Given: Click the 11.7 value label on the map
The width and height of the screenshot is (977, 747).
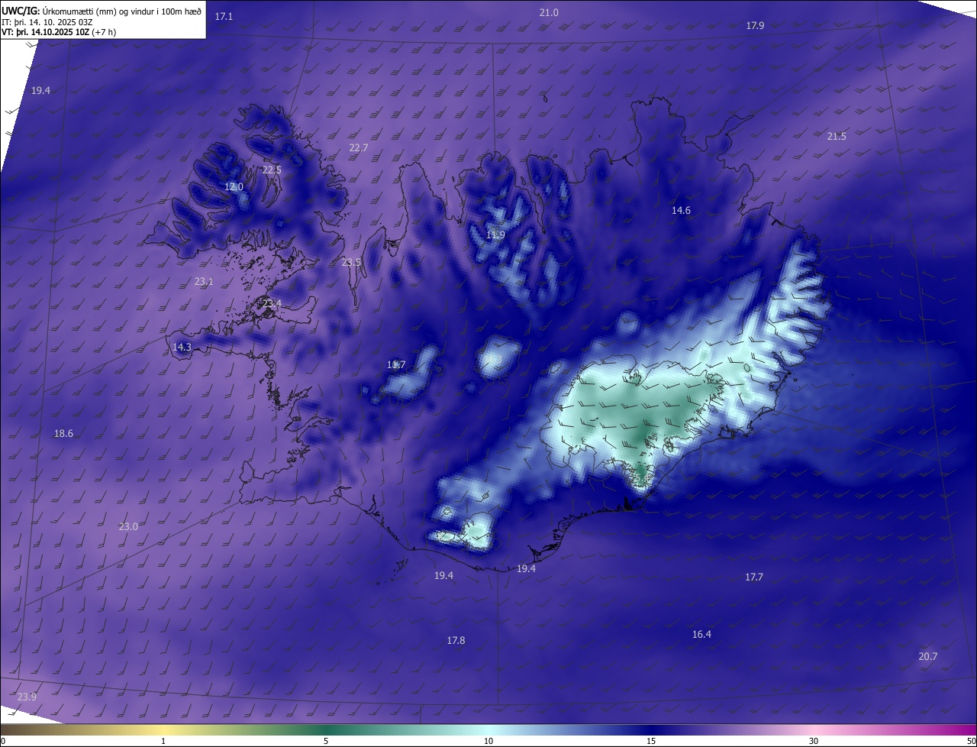Looking at the screenshot, I should (x=396, y=364).
